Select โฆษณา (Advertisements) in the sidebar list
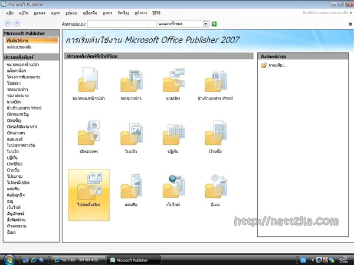Viewport: 354px width, 265px height. coord(14,83)
